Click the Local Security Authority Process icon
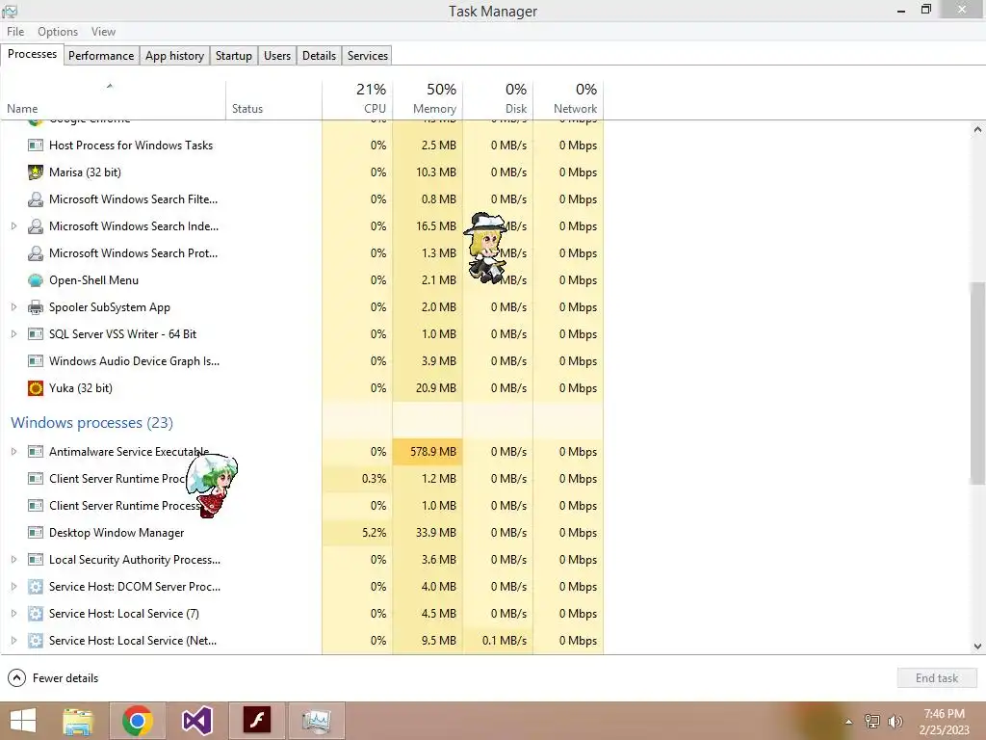The height and width of the screenshot is (740, 986). [36, 560]
